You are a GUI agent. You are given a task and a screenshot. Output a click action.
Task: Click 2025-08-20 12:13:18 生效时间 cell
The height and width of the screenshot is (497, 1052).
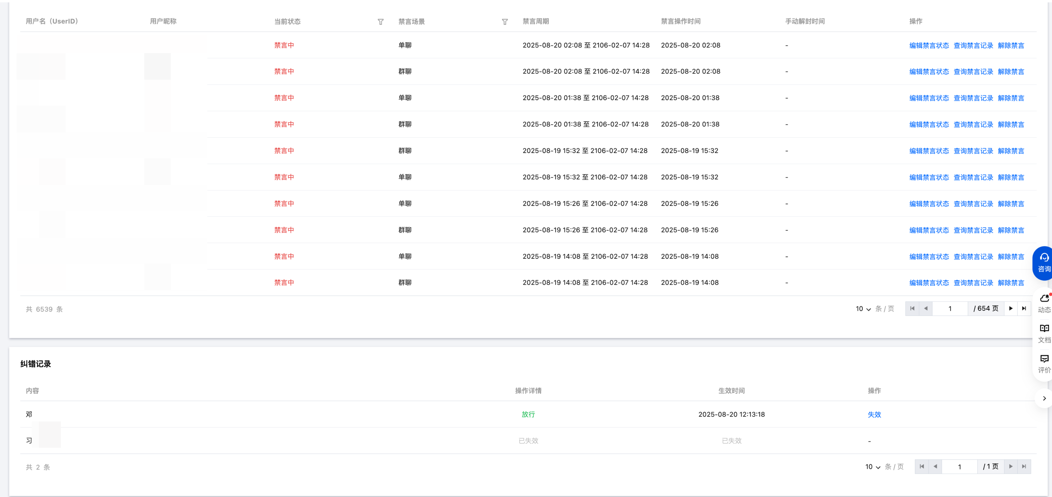click(x=731, y=414)
